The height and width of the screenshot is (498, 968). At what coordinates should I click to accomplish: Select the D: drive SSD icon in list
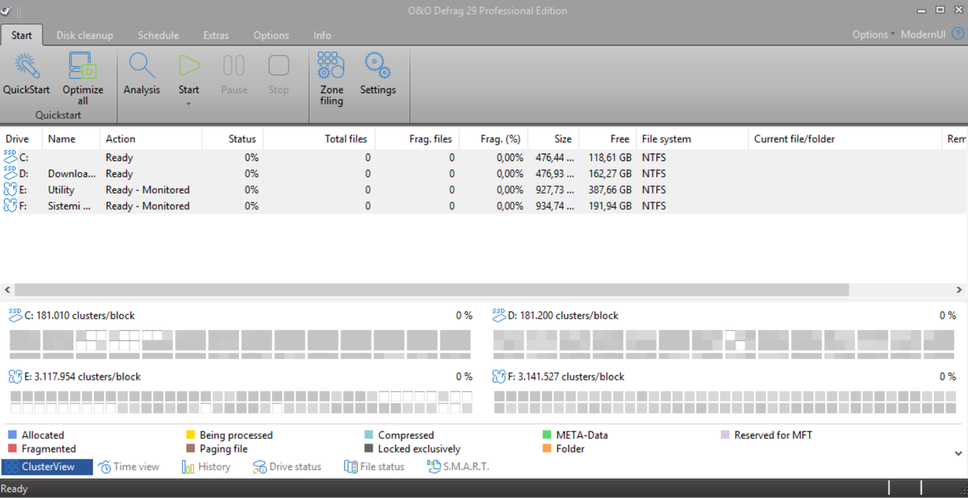[11, 173]
